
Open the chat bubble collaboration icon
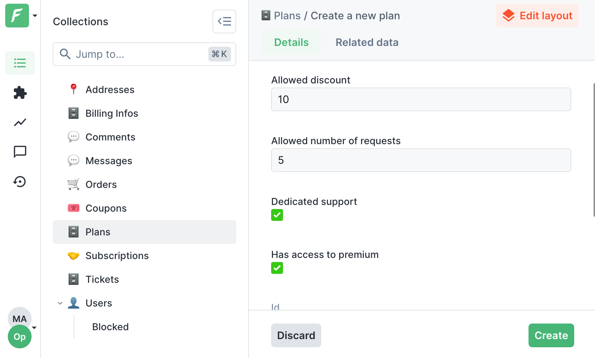tap(20, 152)
